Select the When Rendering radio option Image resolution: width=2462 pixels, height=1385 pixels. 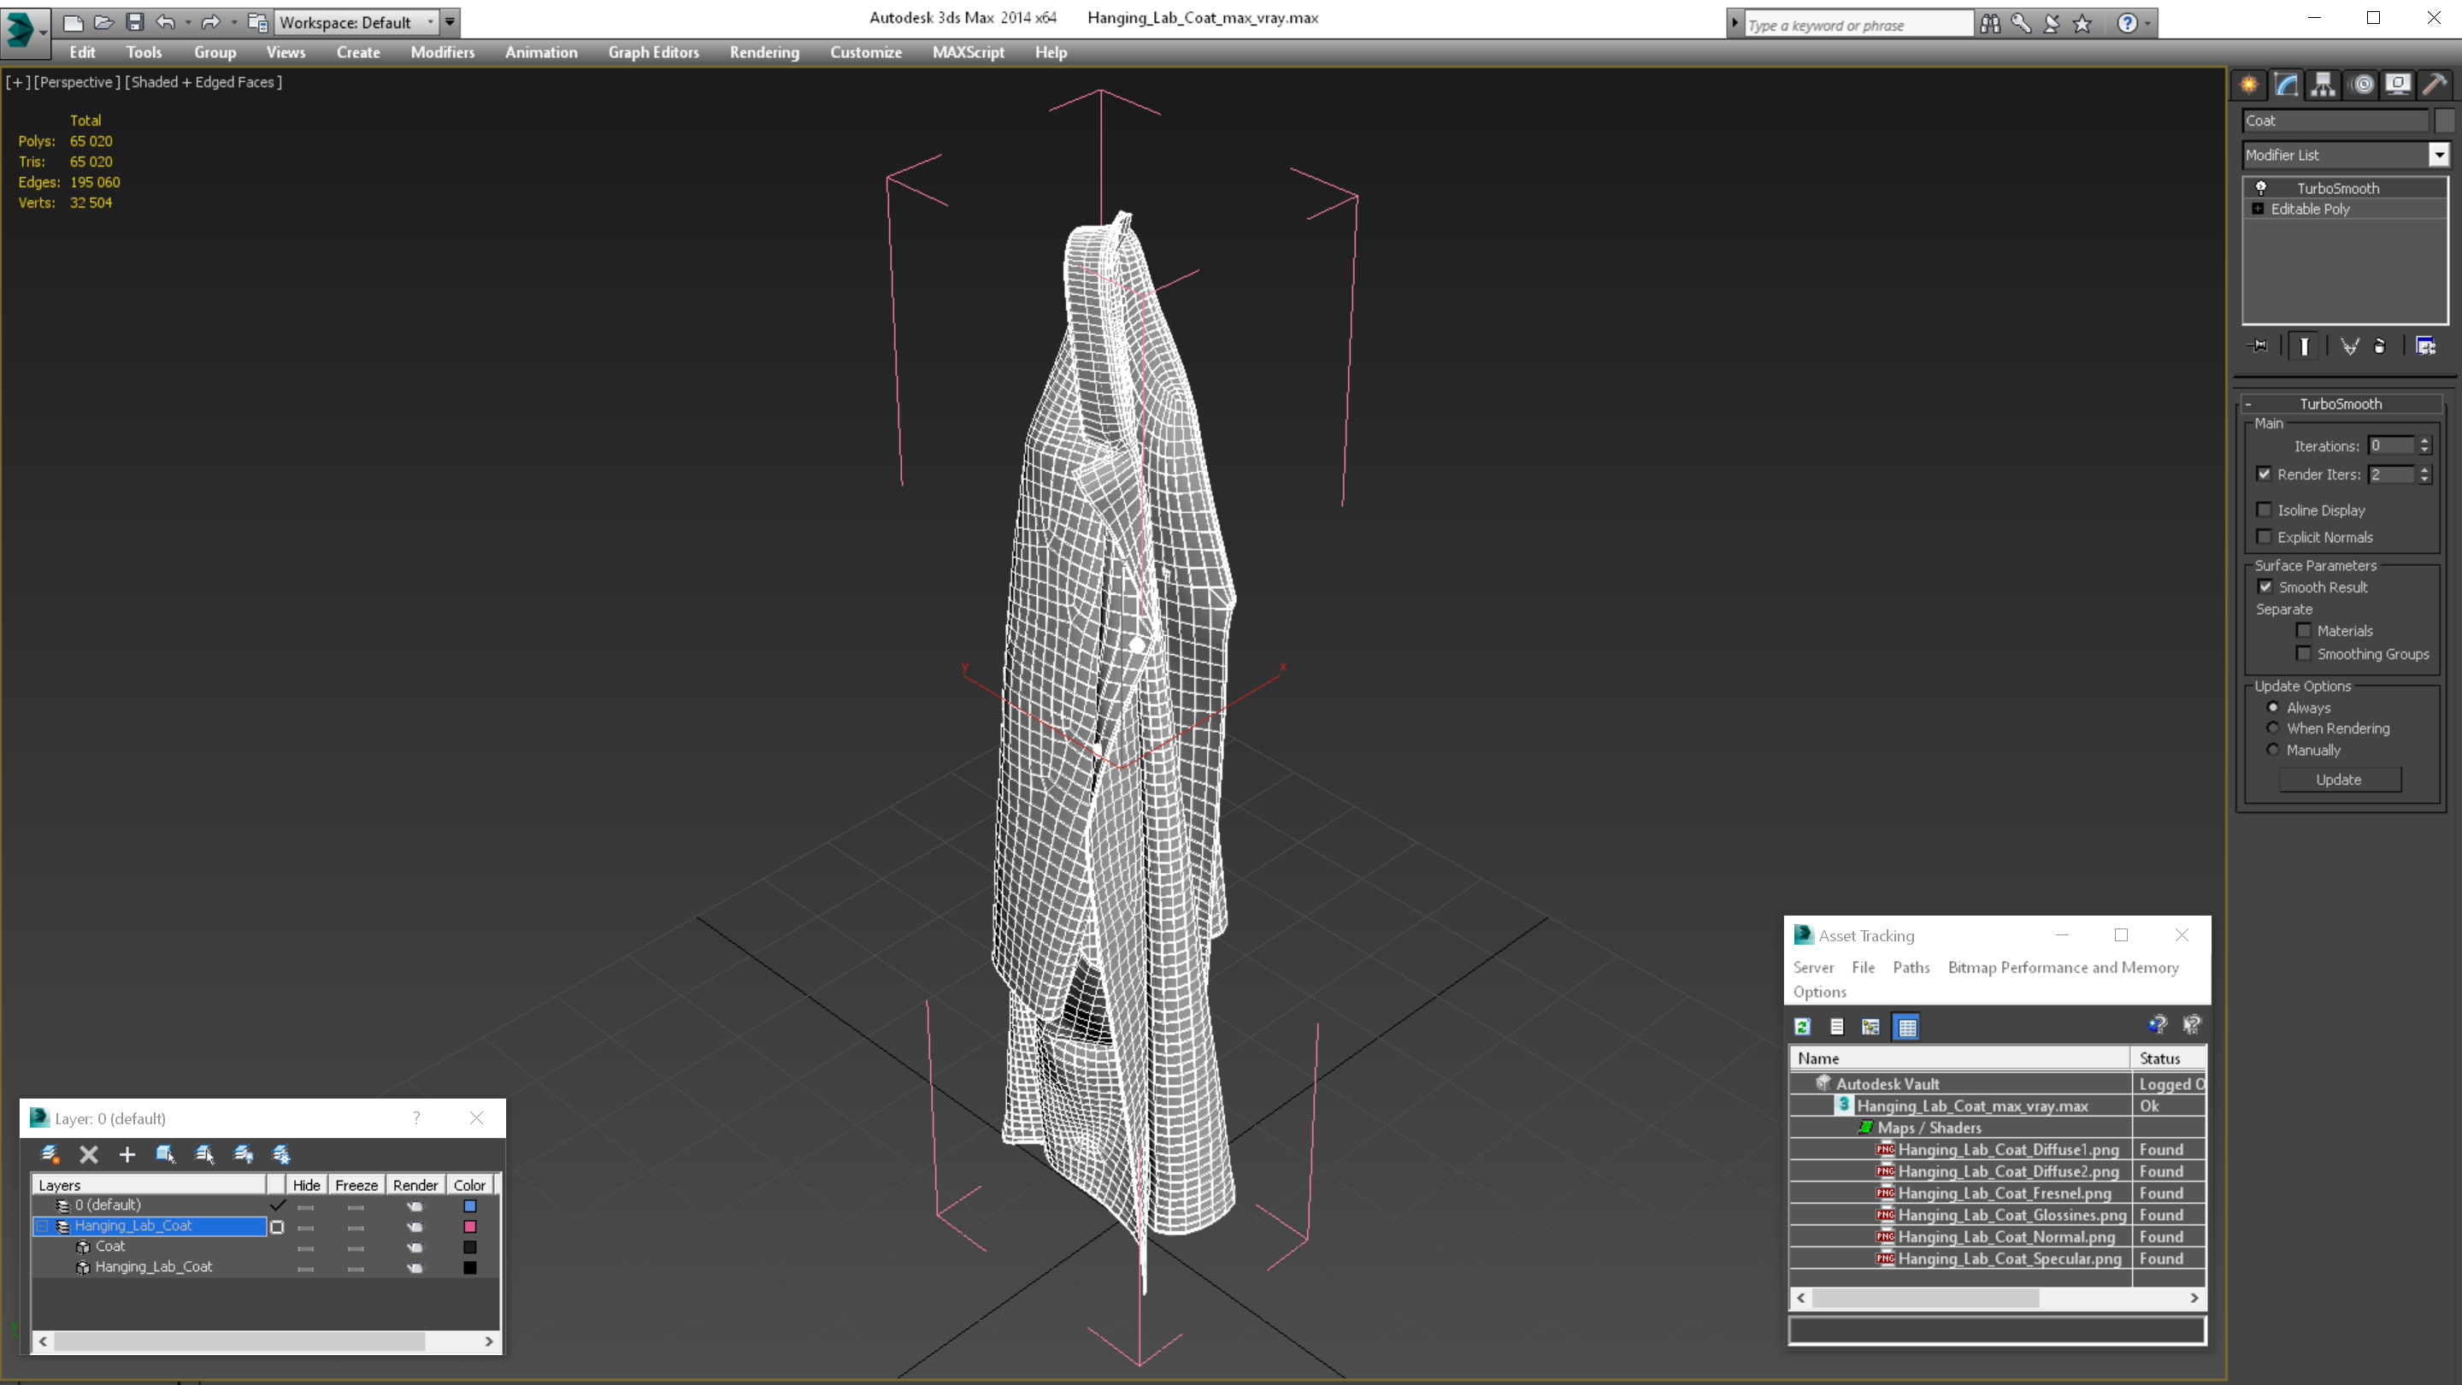[x=2273, y=728]
